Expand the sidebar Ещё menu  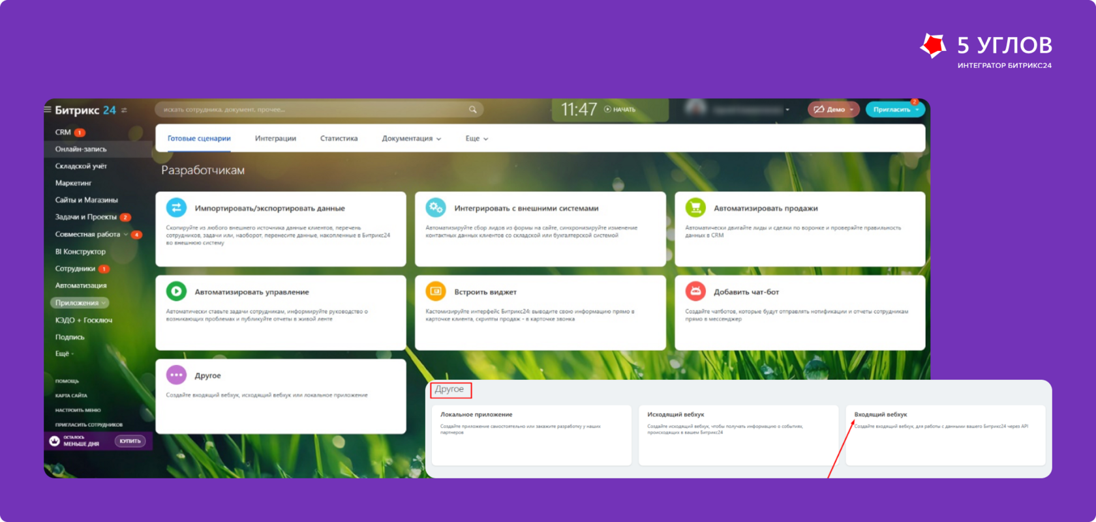tap(65, 354)
